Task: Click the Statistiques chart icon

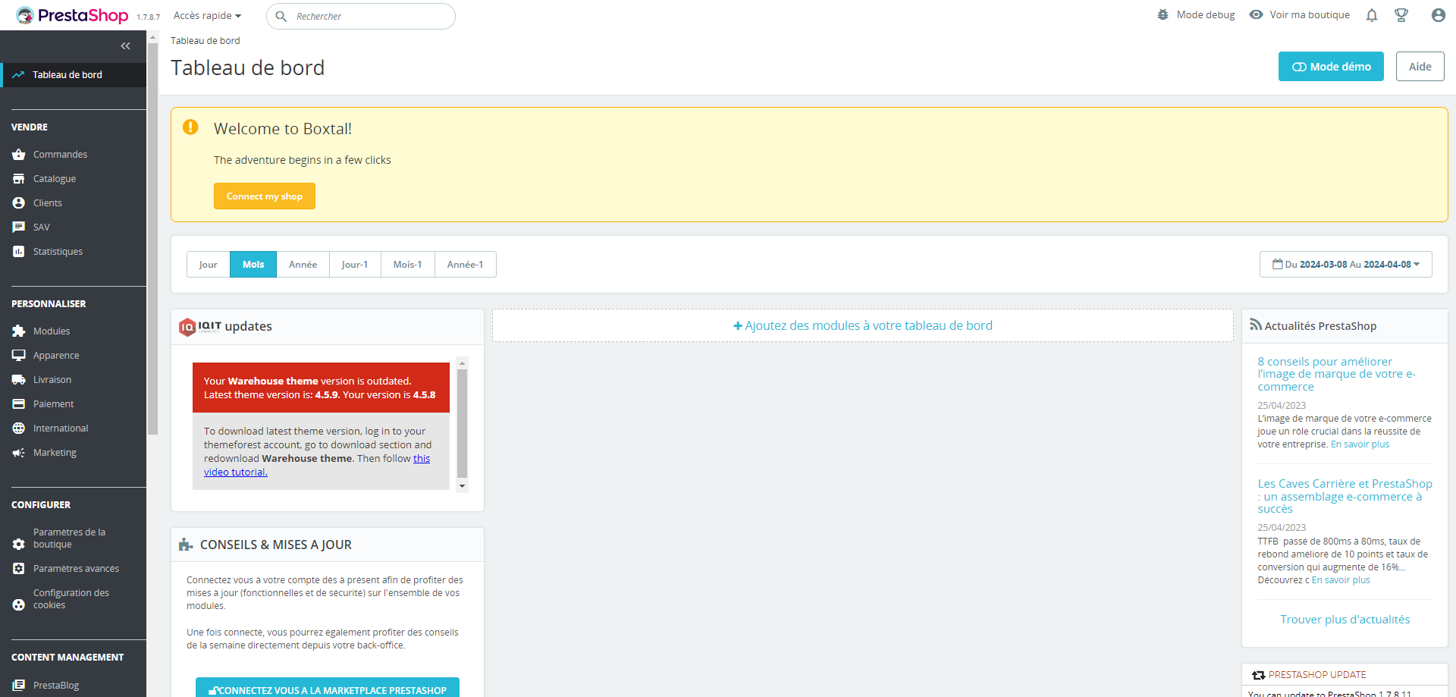Action: click(19, 252)
